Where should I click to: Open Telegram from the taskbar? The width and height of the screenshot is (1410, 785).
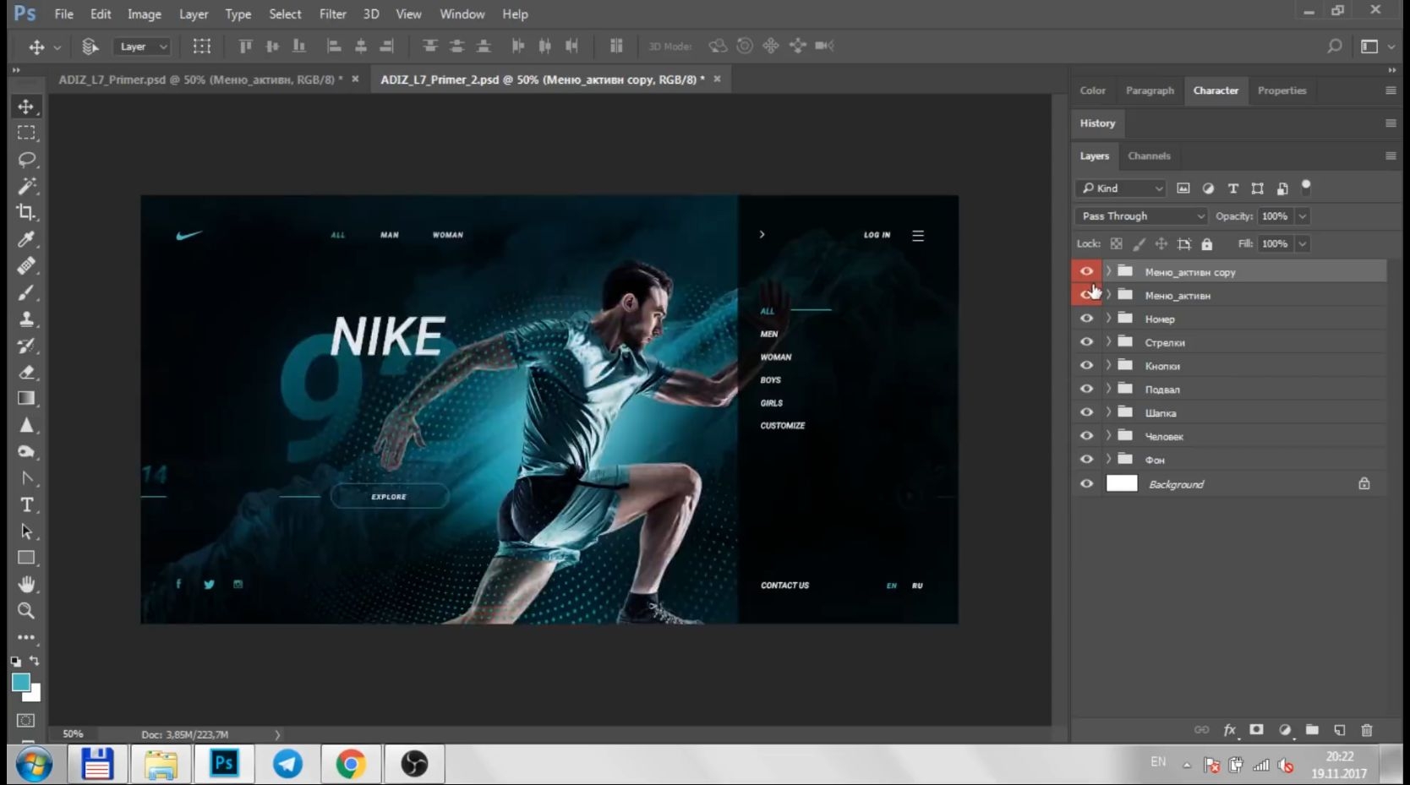pos(287,765)
